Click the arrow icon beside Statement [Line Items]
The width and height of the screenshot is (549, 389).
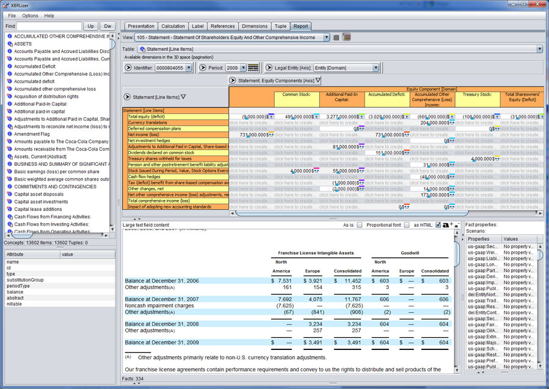click(127, 97)
